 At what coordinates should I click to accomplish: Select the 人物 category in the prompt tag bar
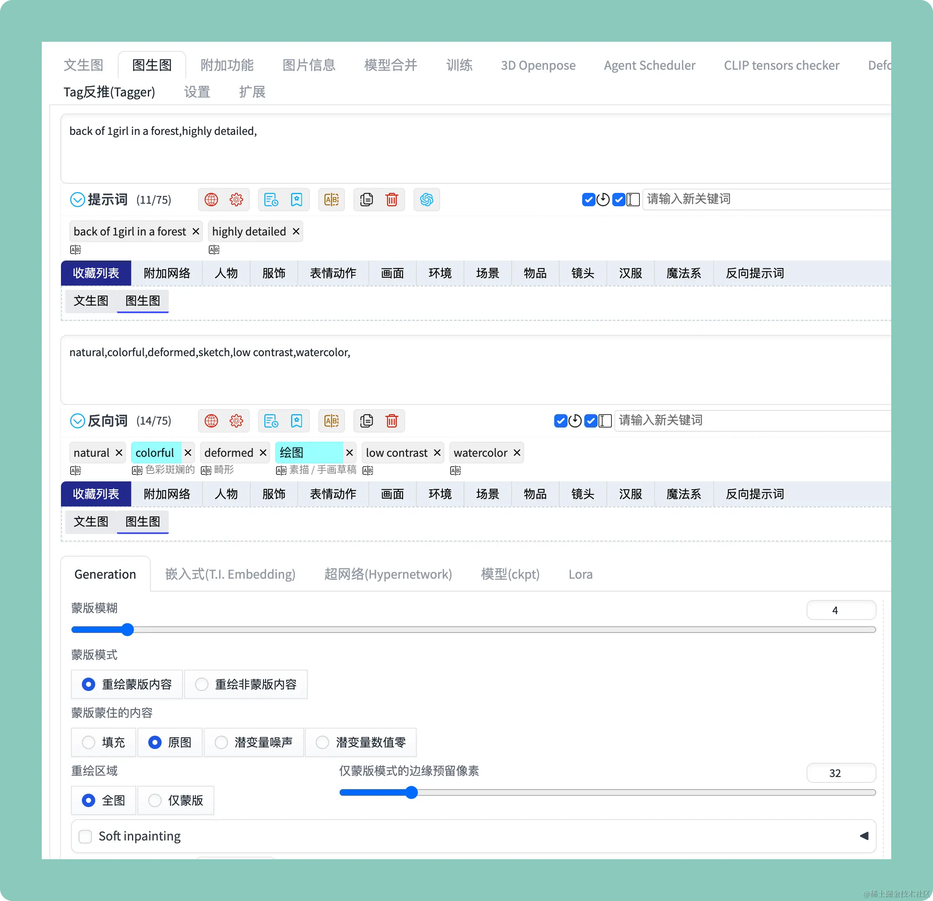point(226,273)
